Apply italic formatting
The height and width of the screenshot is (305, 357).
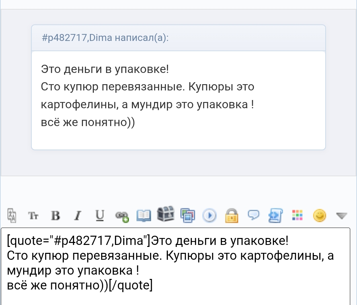coord(78,216)
